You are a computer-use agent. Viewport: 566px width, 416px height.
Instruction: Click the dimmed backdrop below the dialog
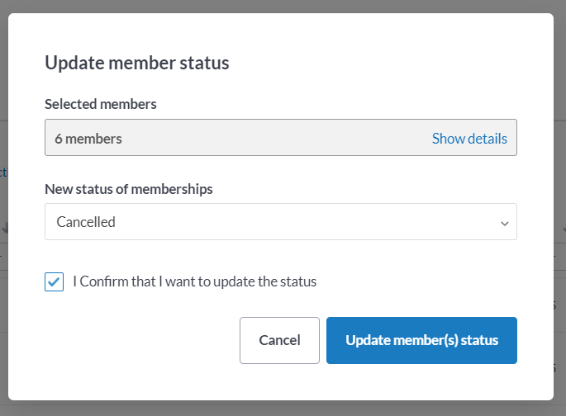pos(283,409)
